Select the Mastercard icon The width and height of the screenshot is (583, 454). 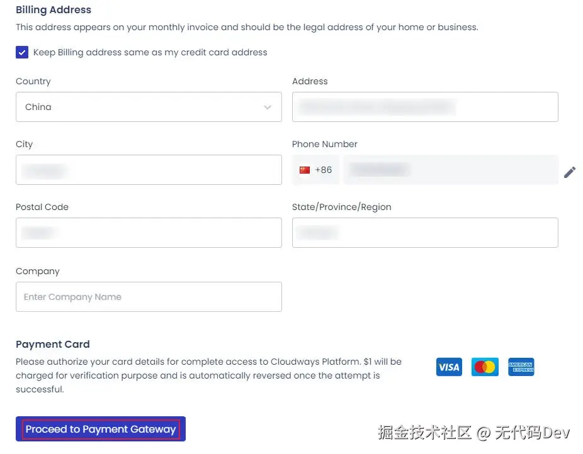pos(485,367)
